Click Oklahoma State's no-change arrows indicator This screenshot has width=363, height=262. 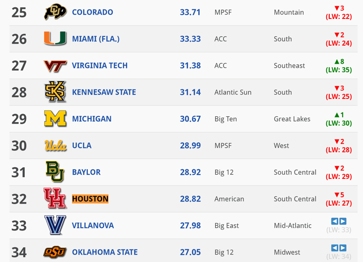[339, 248]
